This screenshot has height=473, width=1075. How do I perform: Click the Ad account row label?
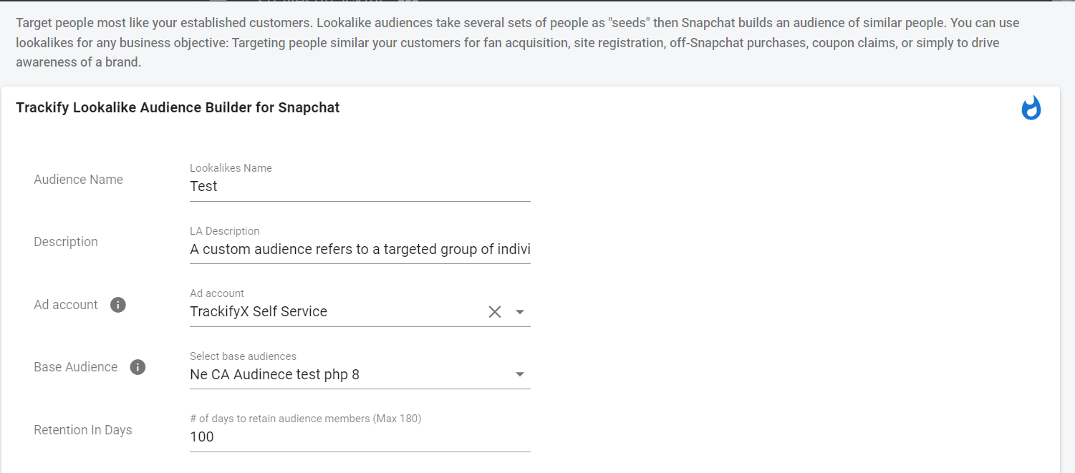pos(66,305)
